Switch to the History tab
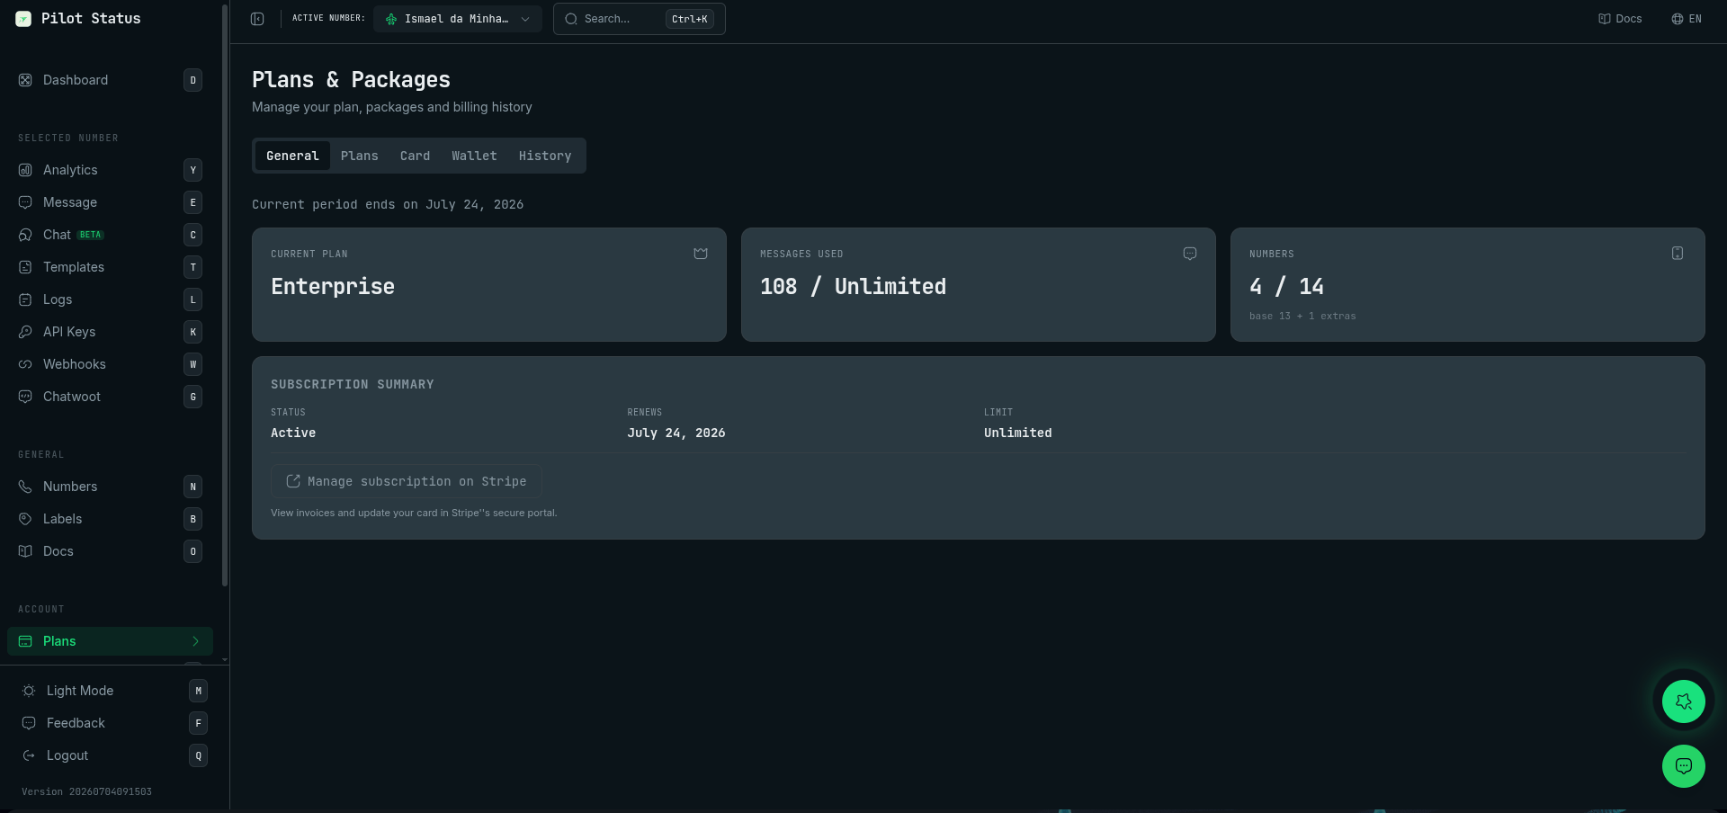 [545, 156]
